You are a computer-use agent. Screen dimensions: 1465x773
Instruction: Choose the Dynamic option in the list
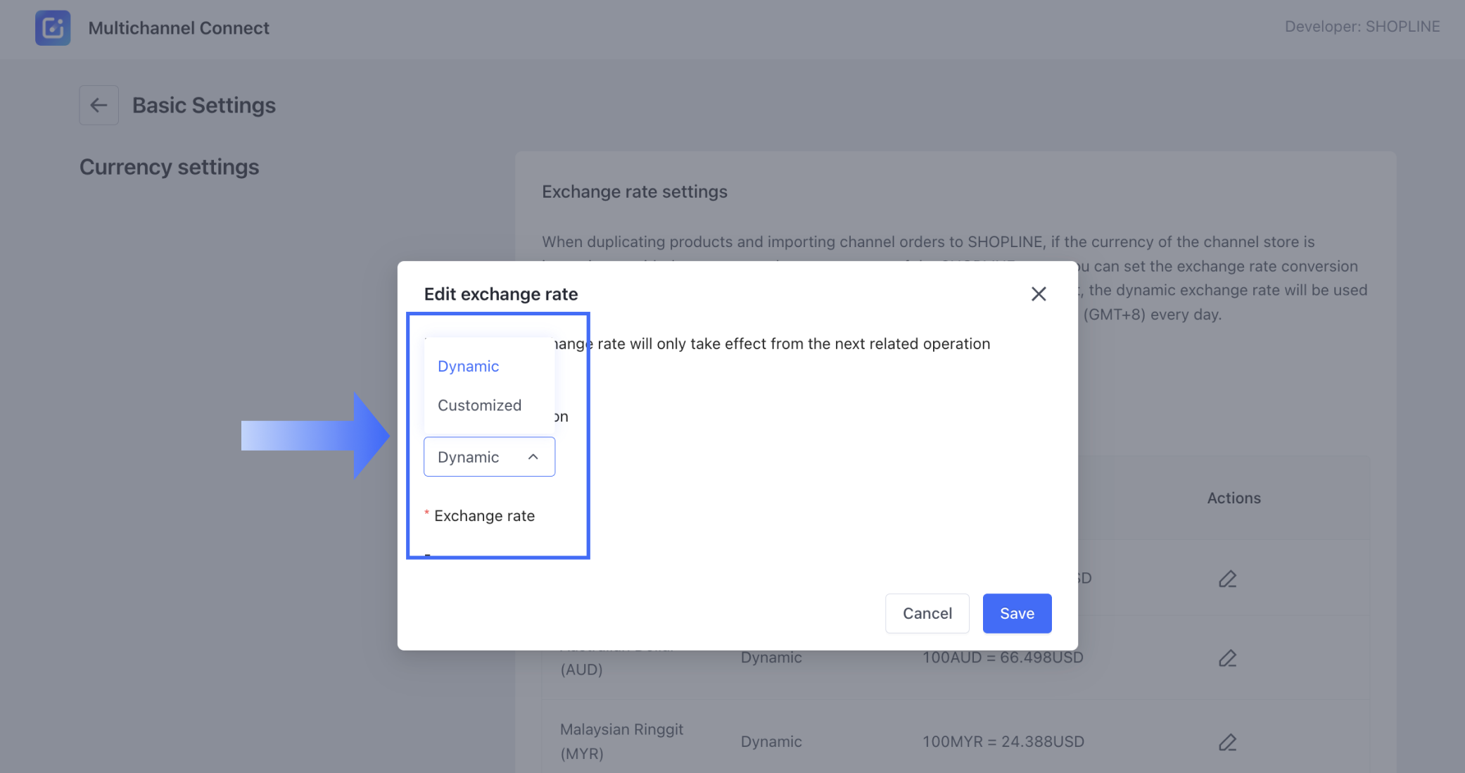[x=469, y=366]
